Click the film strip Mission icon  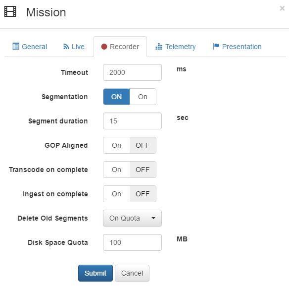click(10, 11)
